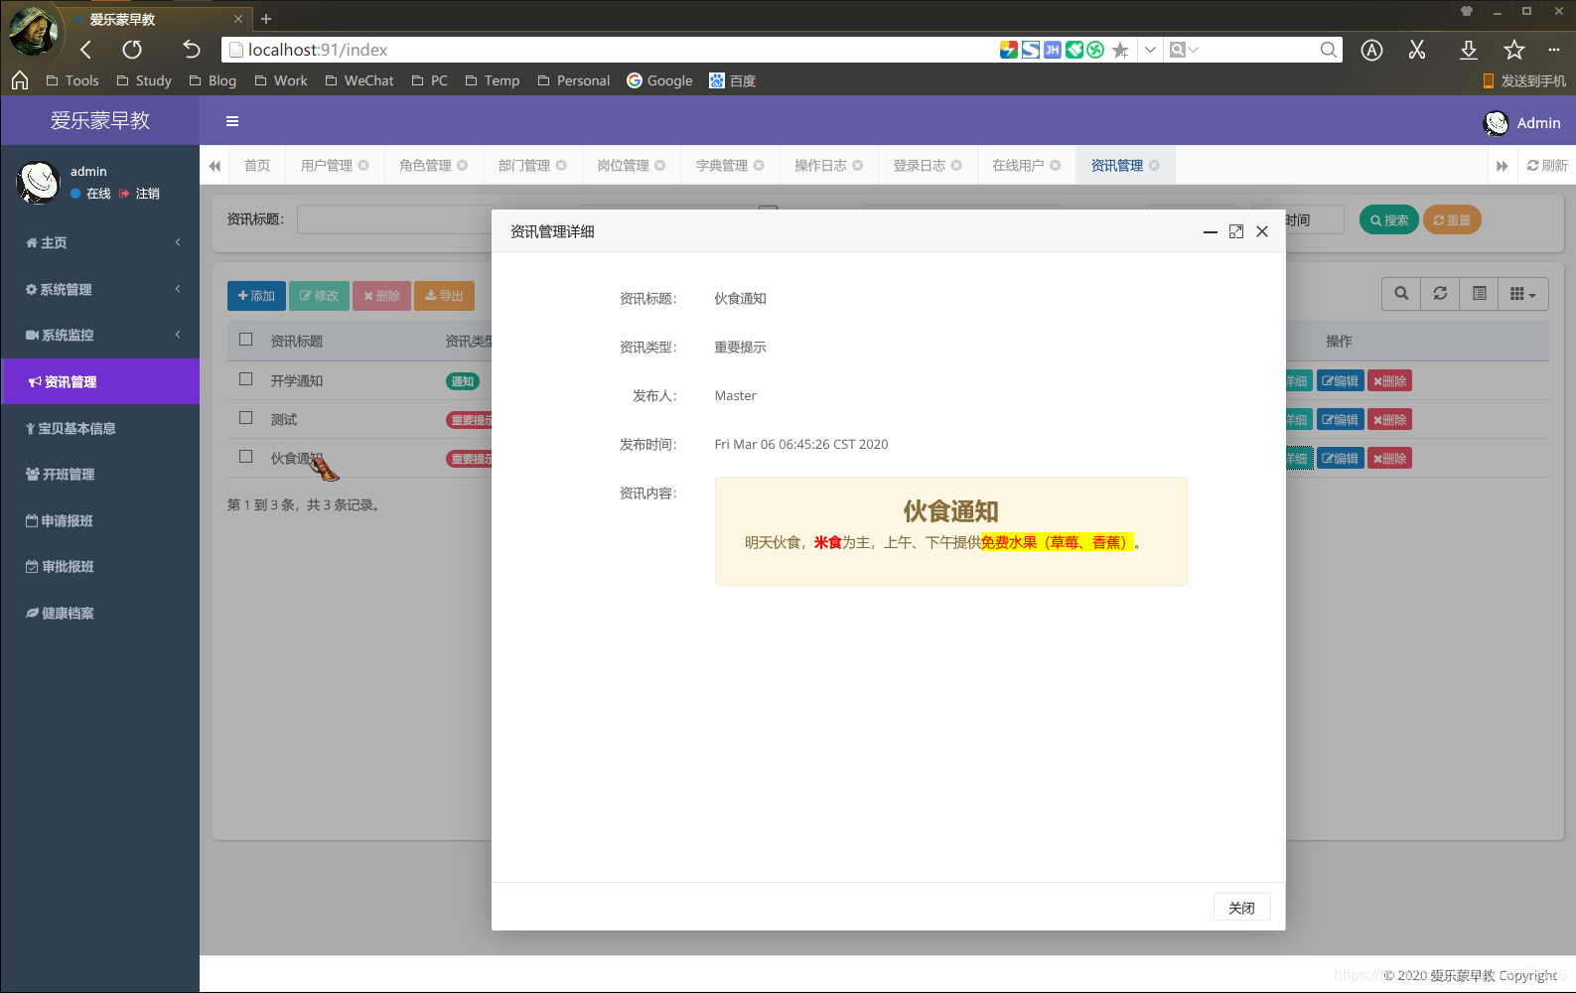Go back using the browser back arrow
The height and width of the screenshot is (993, 1576).
tap(85, 50)
